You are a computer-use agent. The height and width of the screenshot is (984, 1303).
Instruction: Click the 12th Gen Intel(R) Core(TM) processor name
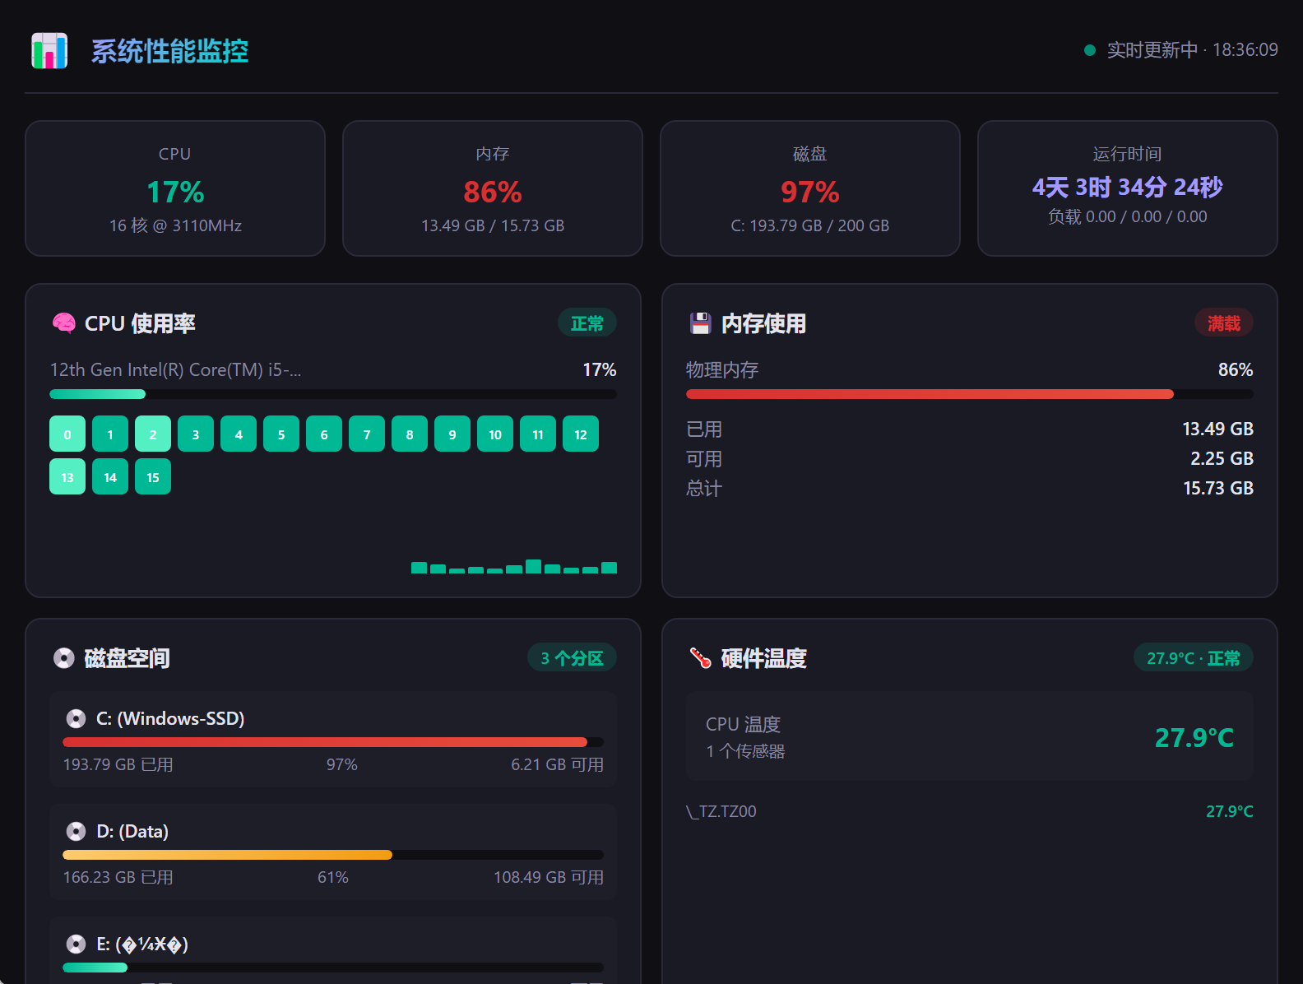tap(175, 370)
